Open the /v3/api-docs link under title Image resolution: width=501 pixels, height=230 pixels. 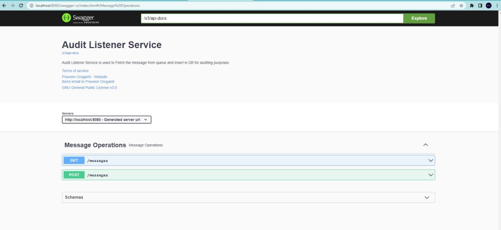coord(70,53)
